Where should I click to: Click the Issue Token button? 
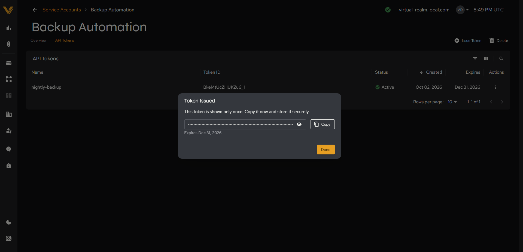point(468,41)
